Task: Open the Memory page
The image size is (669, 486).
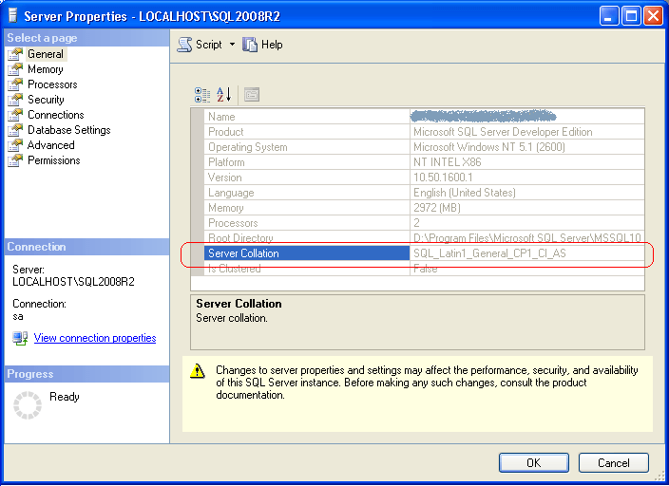Action: click(46, 69)
